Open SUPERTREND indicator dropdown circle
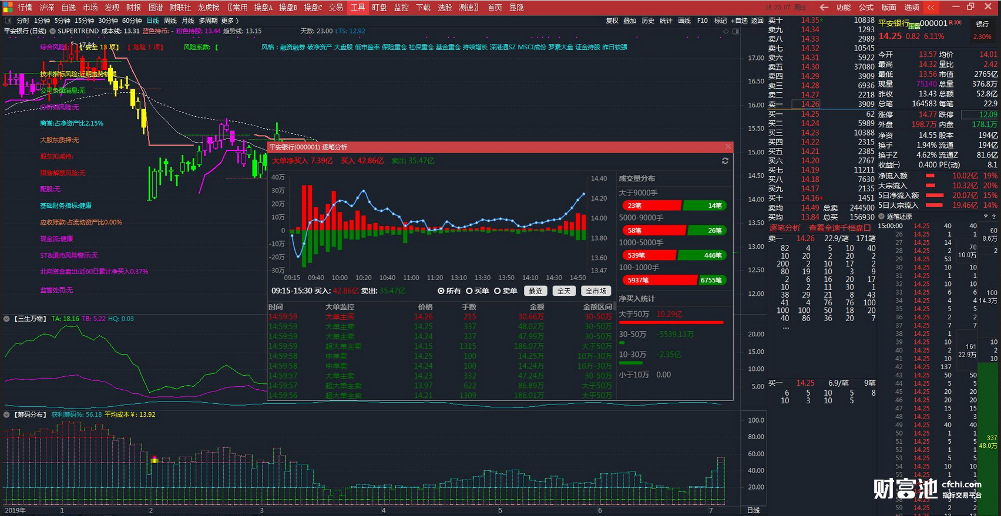 tap(53, 31)
